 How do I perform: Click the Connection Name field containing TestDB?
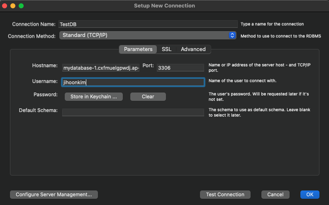click(x=148, y=24)
